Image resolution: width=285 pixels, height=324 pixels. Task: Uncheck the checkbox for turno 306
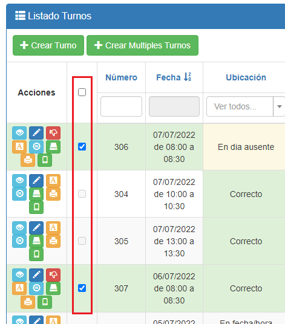click(x=82, y=147)
